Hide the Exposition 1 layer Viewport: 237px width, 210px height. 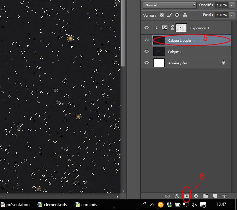[147, 28]
